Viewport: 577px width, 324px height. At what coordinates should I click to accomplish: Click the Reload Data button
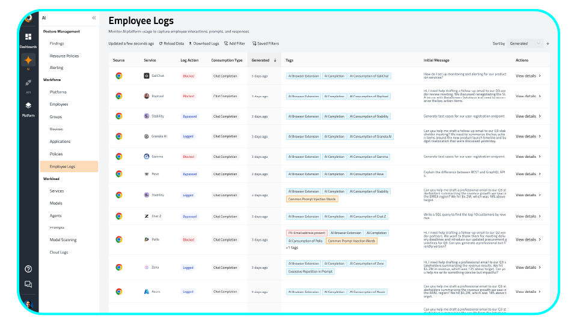[171, 43]
